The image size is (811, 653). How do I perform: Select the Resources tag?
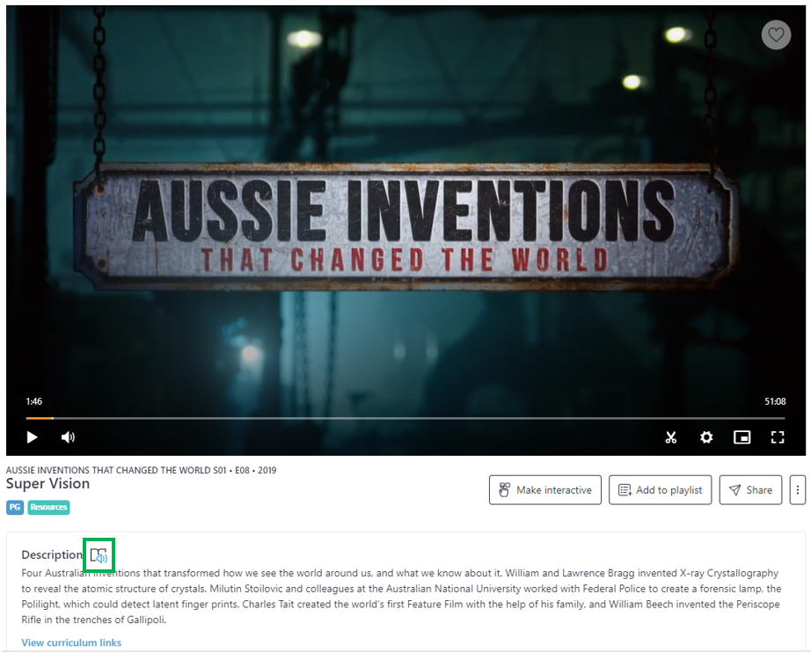48,507
